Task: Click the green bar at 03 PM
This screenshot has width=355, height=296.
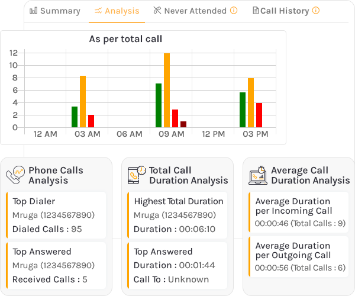Action: [243, 110]
